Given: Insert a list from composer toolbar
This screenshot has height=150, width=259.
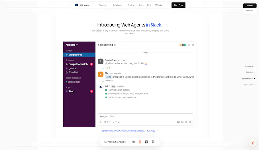Looking at the screenshot, I should click(116, 122).
